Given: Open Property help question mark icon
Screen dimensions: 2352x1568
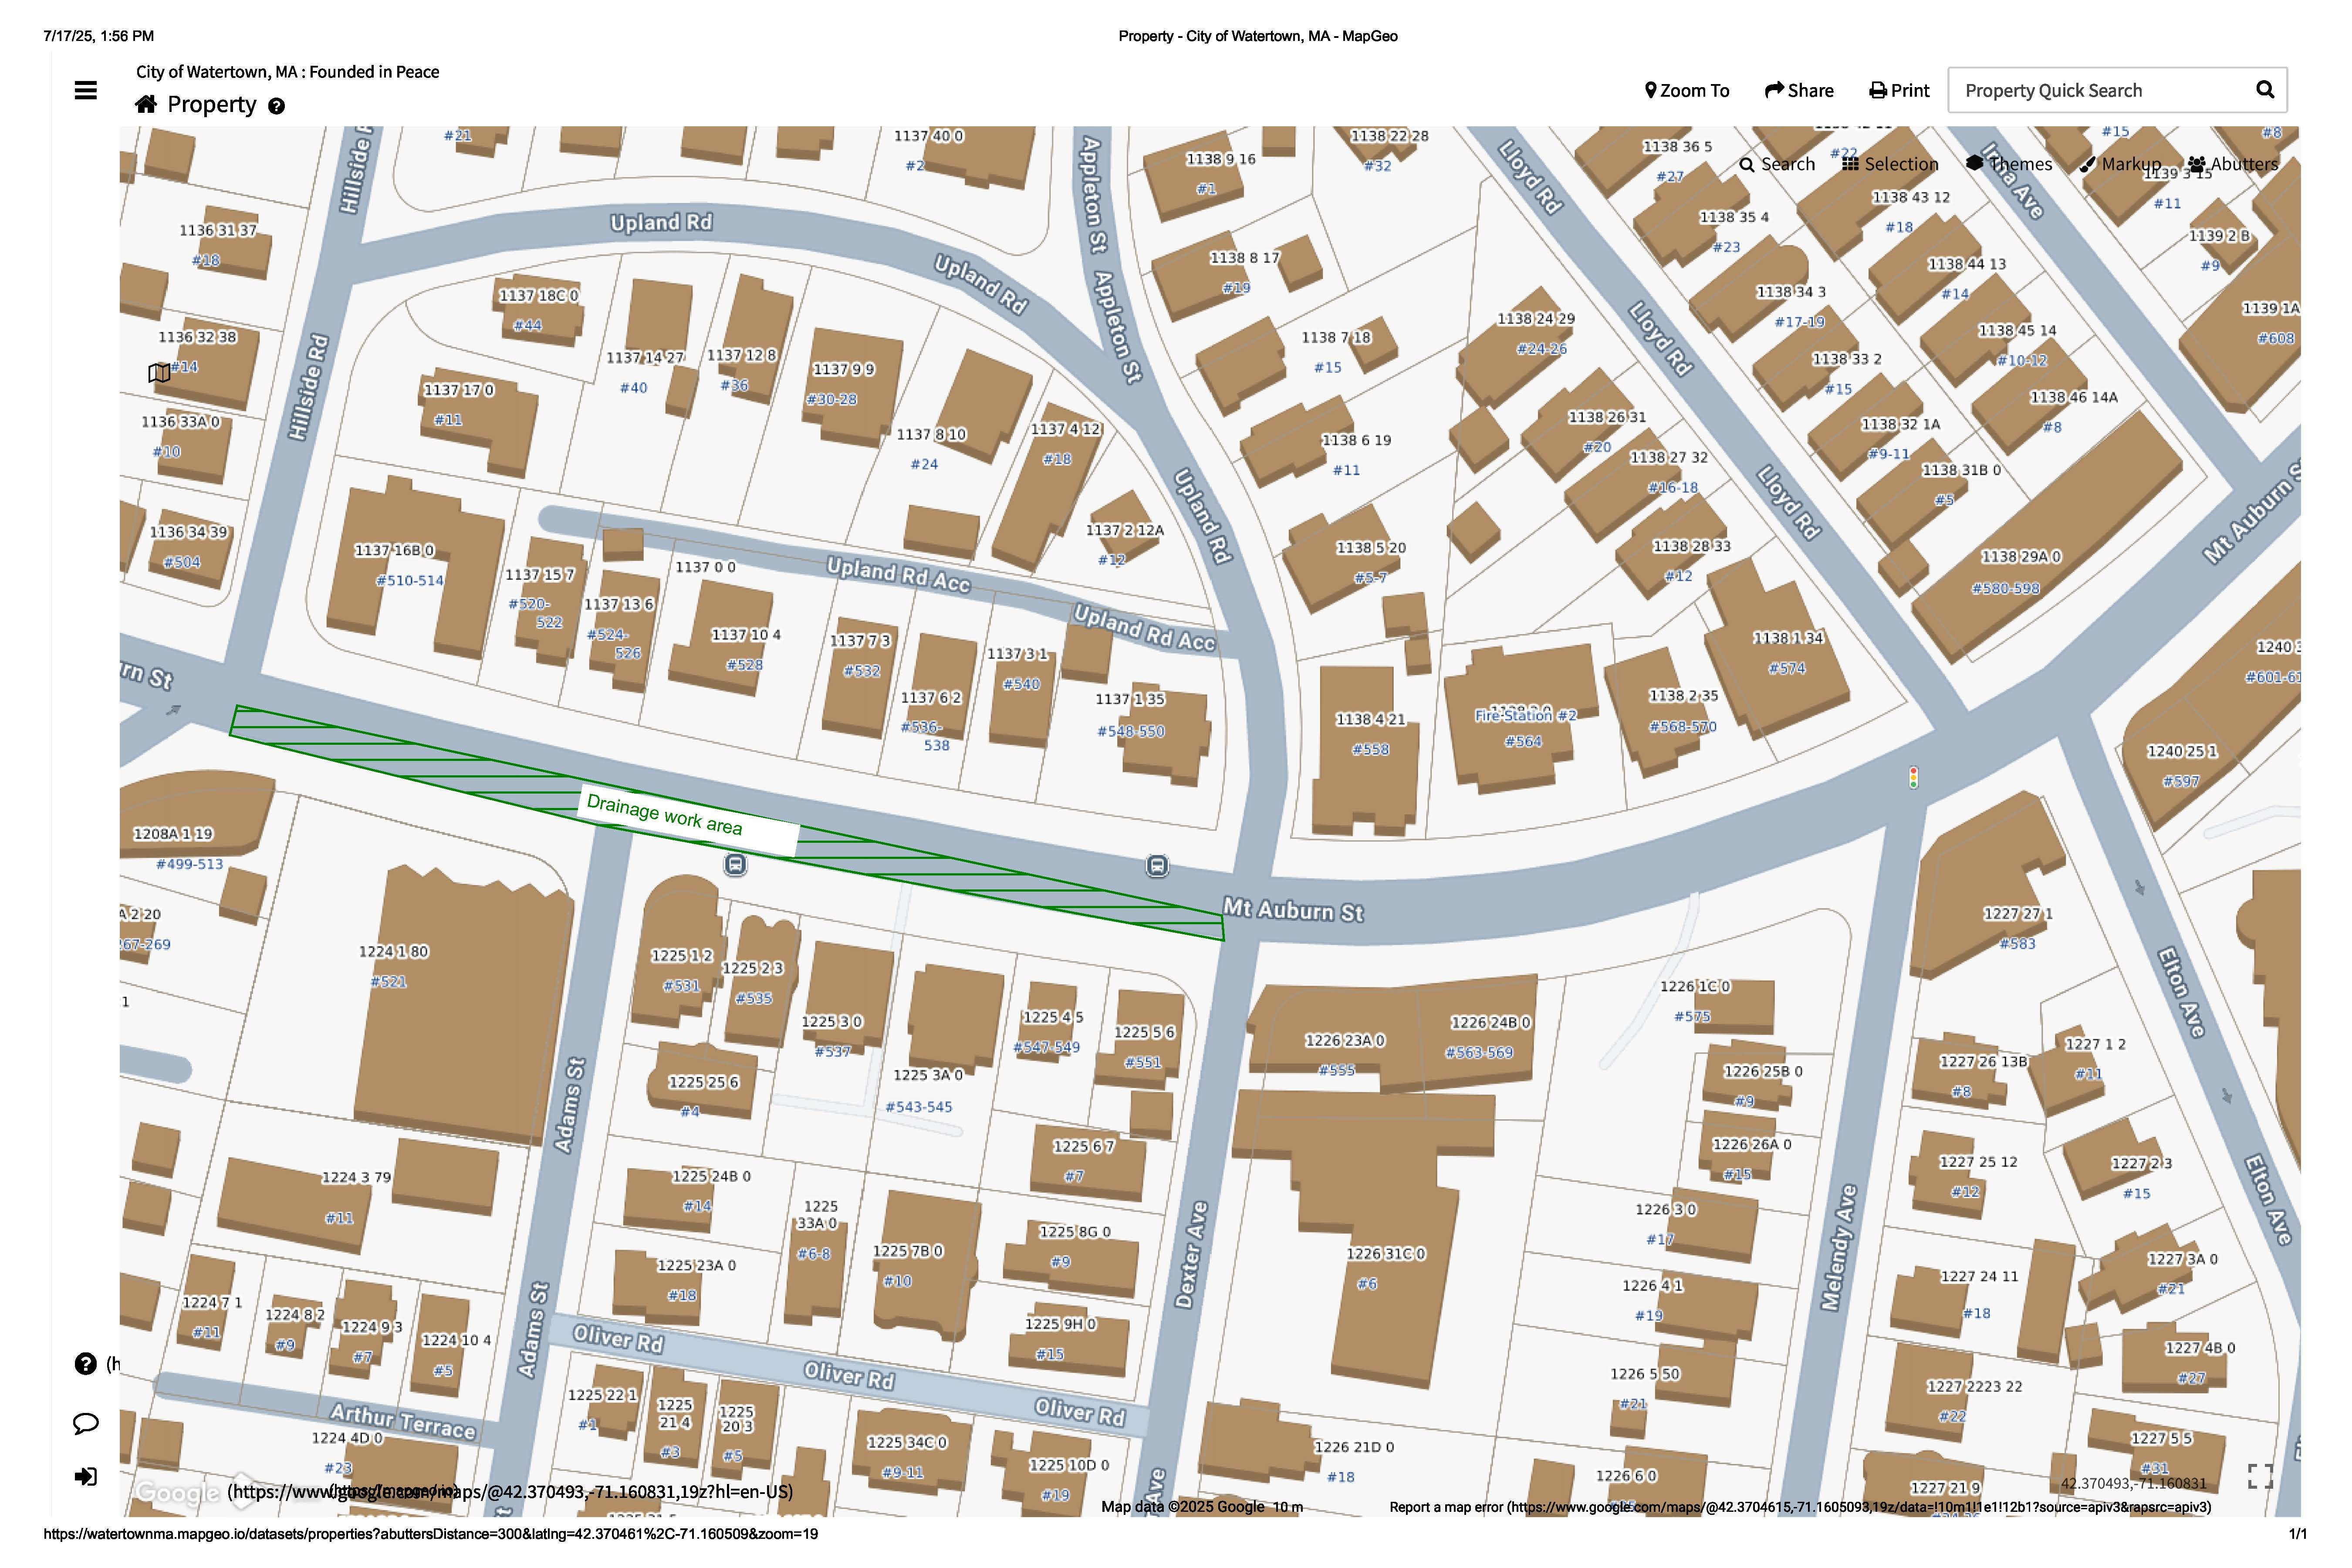Looking at the screenshot, I should [277, 106].
